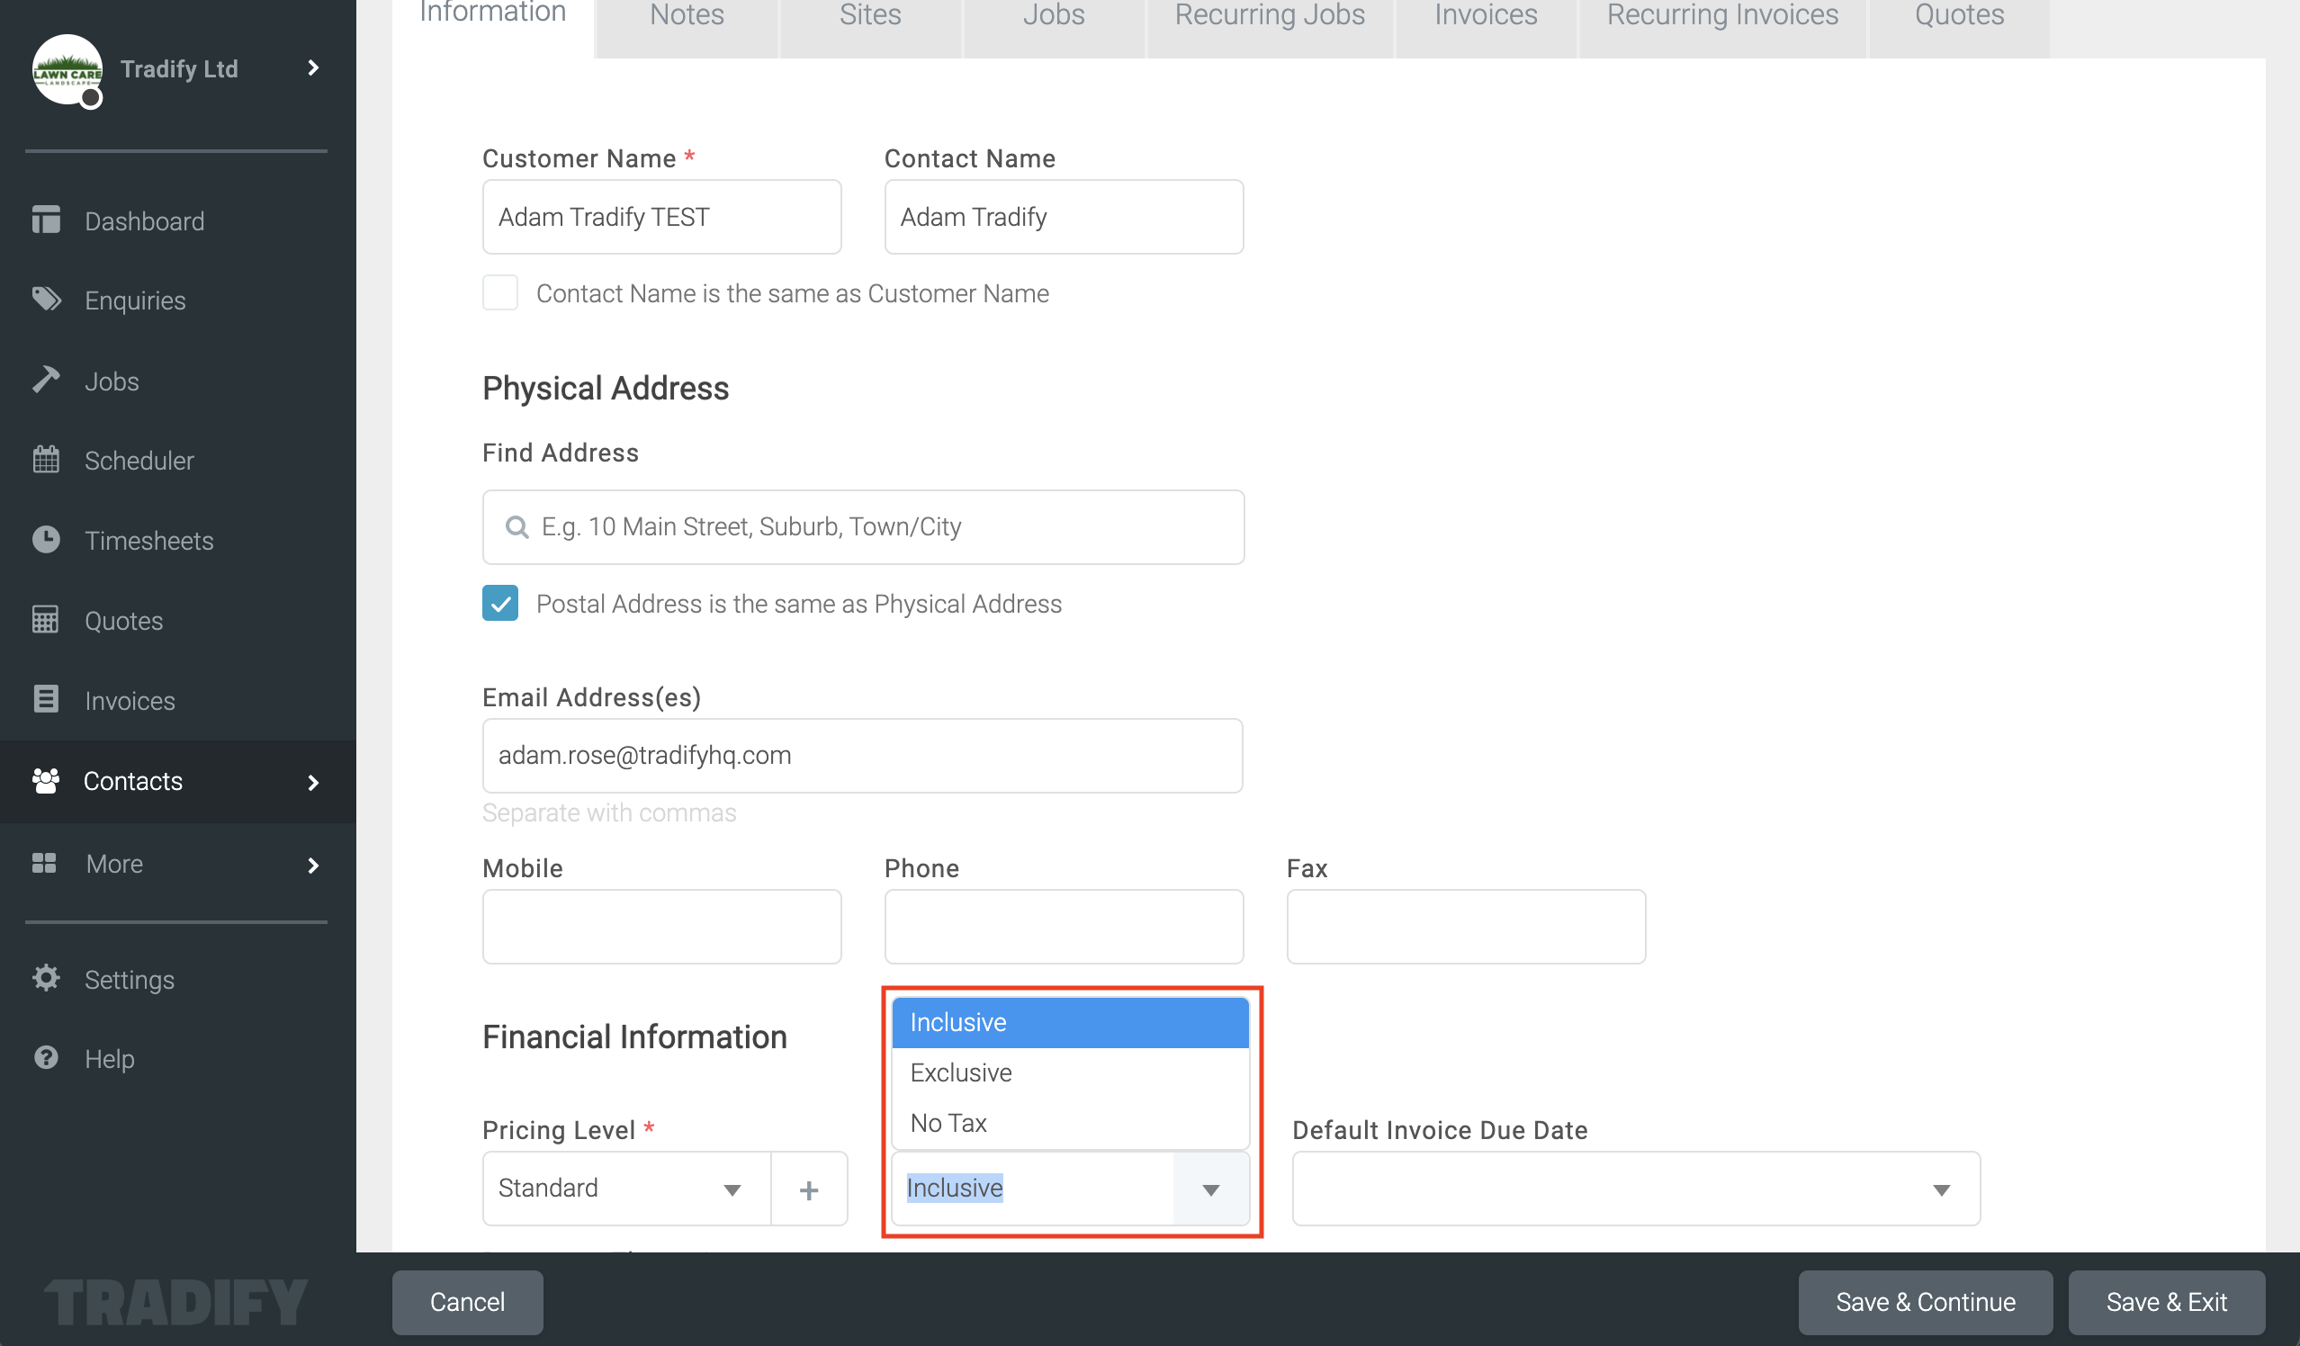Click the Mobile number field
This screenshot has width=2300, height=1346.
point(661,927)
